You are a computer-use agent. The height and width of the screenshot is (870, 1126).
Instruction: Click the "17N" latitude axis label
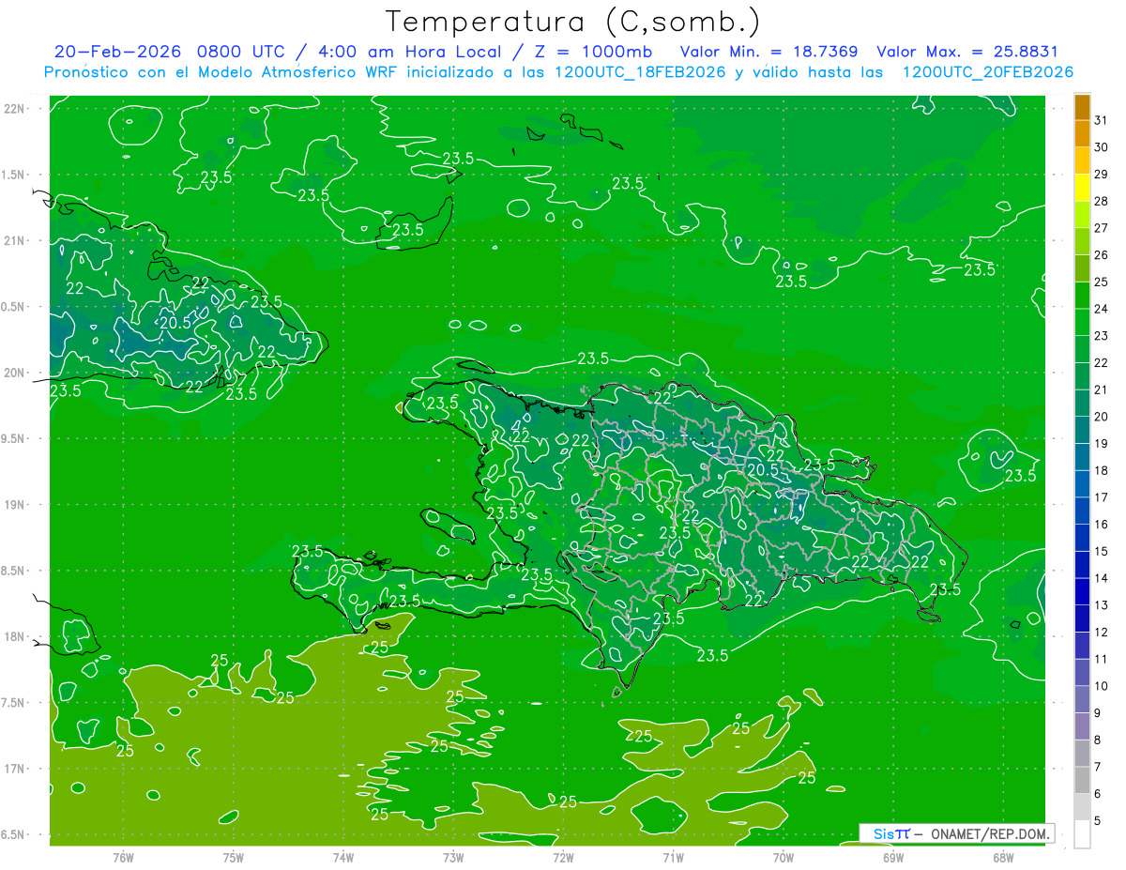[x=14, y=769]
